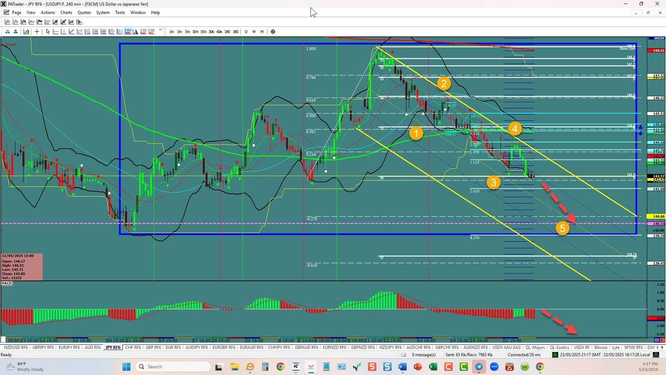Select the crosshair cursor tool
This screenshot has height=375, width=666.
coord(37,32)
